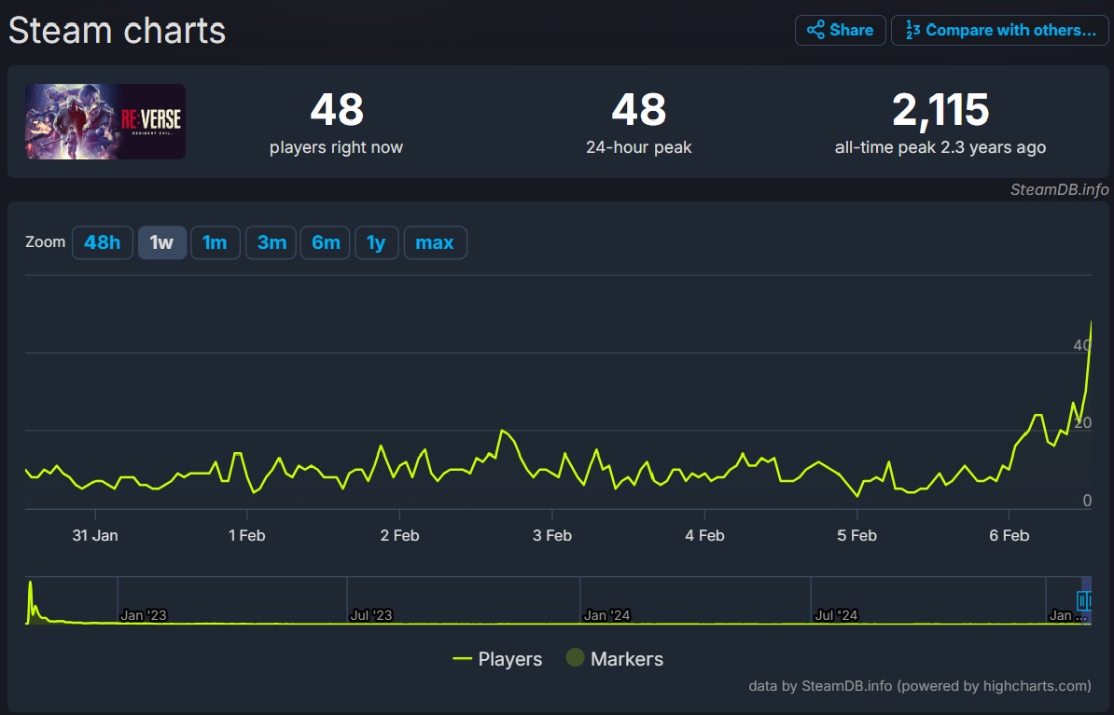Click the 6 Feb axis label
Image resolution: width=1114 pixels, height=715 pixels.
pyautogui.click(x=1009, y=535)
